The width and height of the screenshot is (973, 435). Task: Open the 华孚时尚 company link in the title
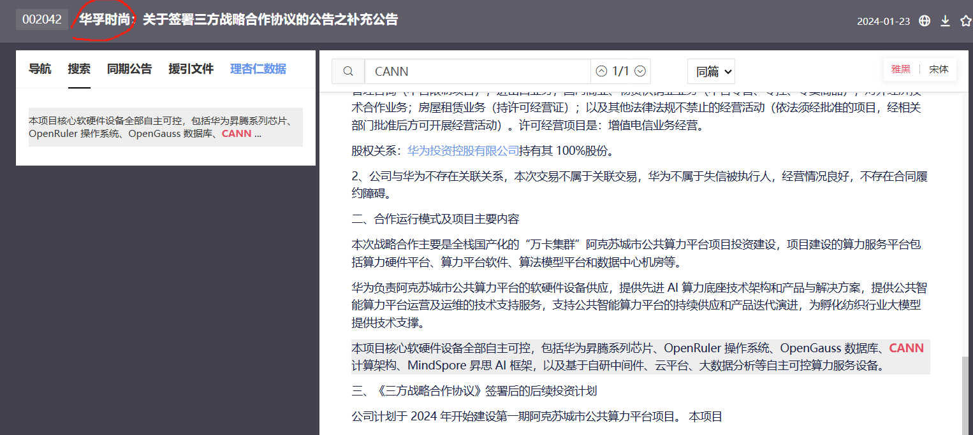105,20
